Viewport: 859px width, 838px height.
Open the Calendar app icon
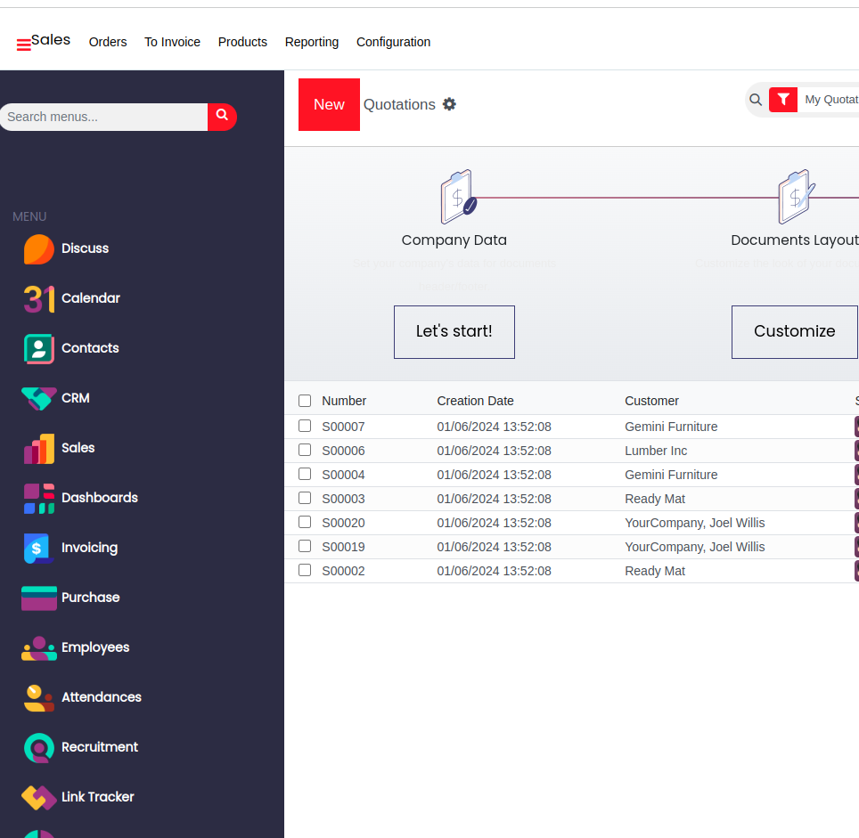(x=39, y=299)
